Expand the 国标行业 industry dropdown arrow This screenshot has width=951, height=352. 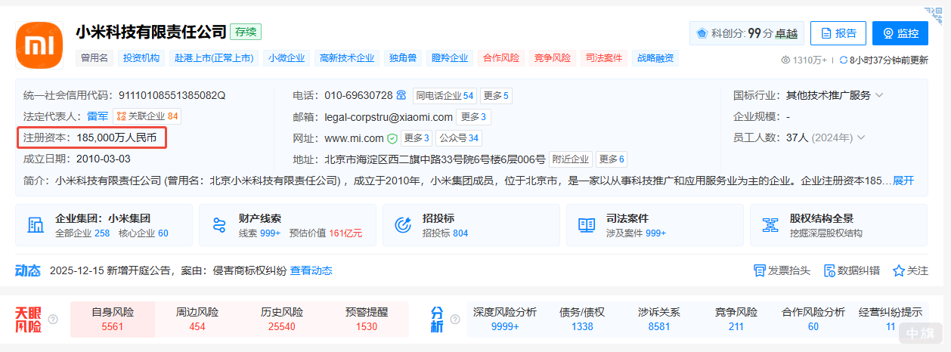[x=879, y=95]
